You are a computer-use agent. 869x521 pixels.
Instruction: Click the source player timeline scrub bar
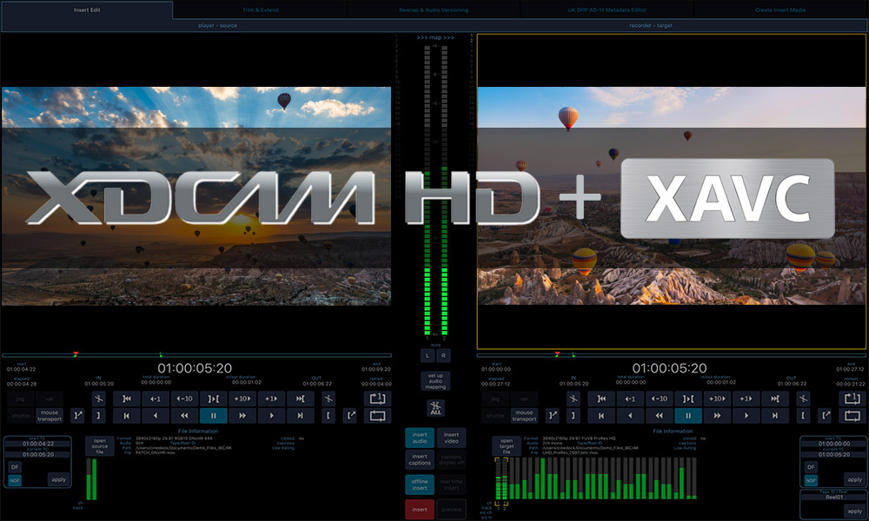pyautogui.click(x=196, y=355)
